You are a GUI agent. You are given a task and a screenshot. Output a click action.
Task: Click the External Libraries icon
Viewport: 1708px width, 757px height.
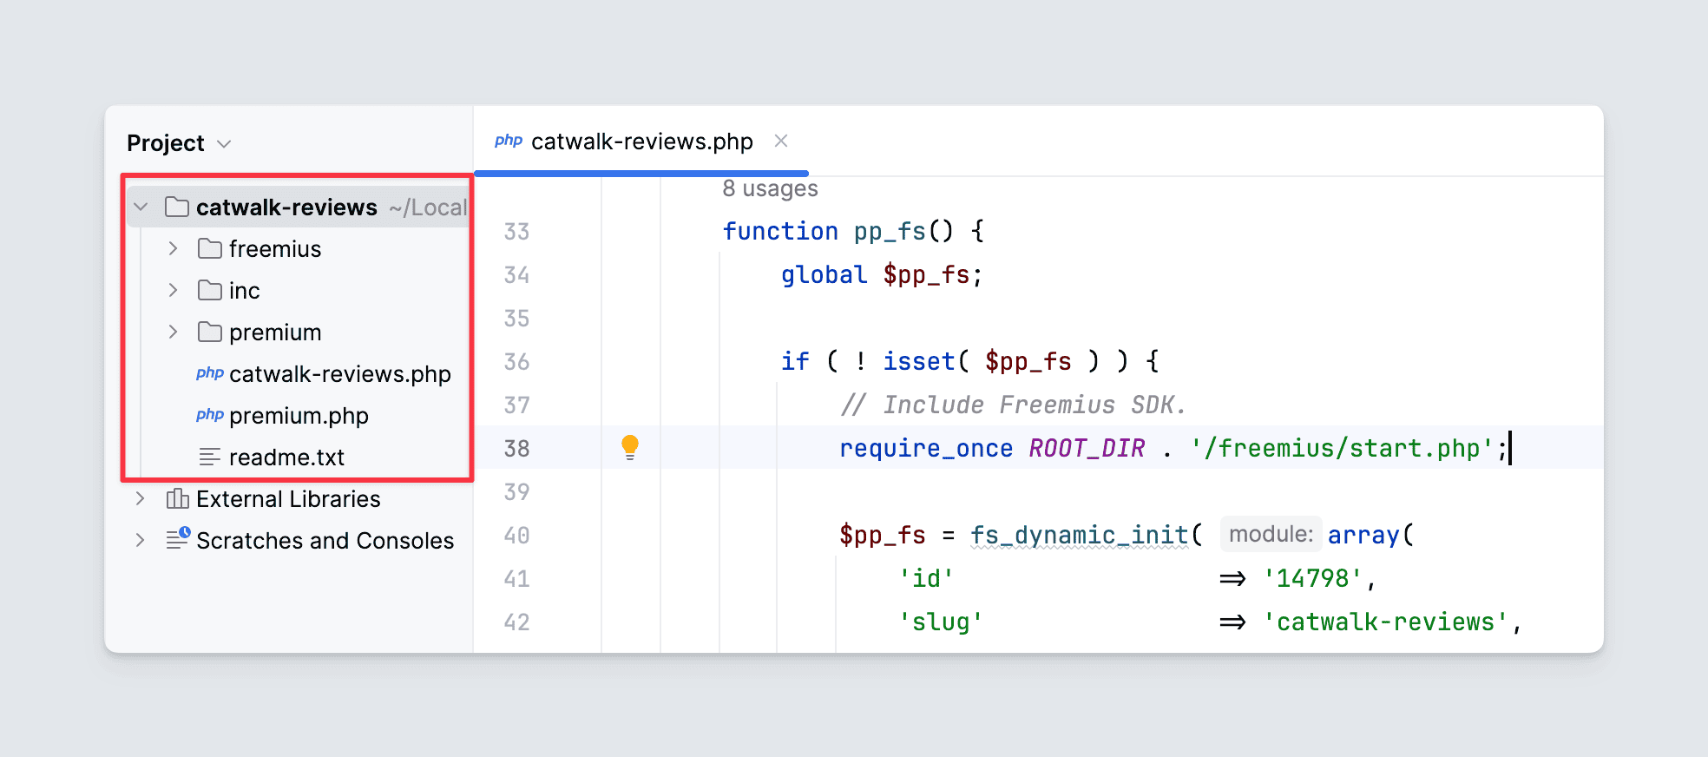177,499
